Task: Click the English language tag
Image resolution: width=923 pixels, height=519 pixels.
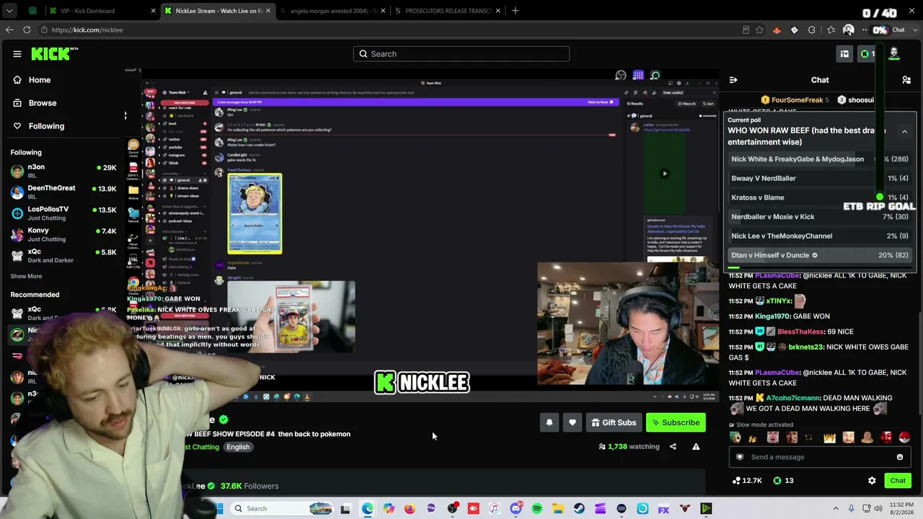Action: [x=238, y=447]
